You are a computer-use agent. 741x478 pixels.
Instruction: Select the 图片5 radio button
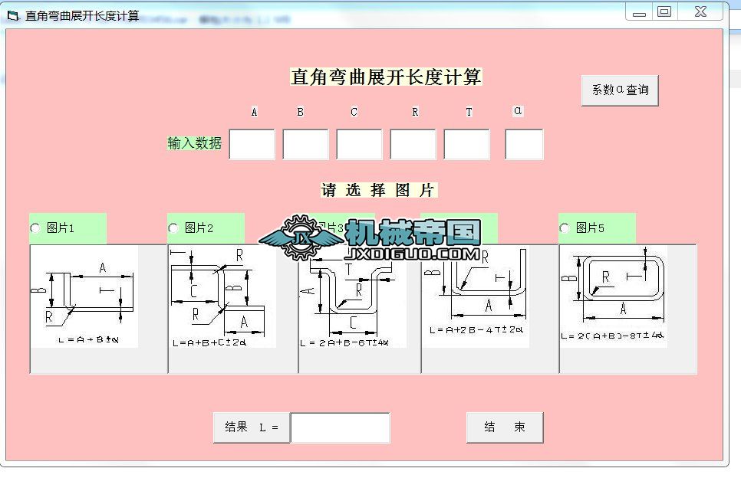pyautogui.click(x=565, y=228)
